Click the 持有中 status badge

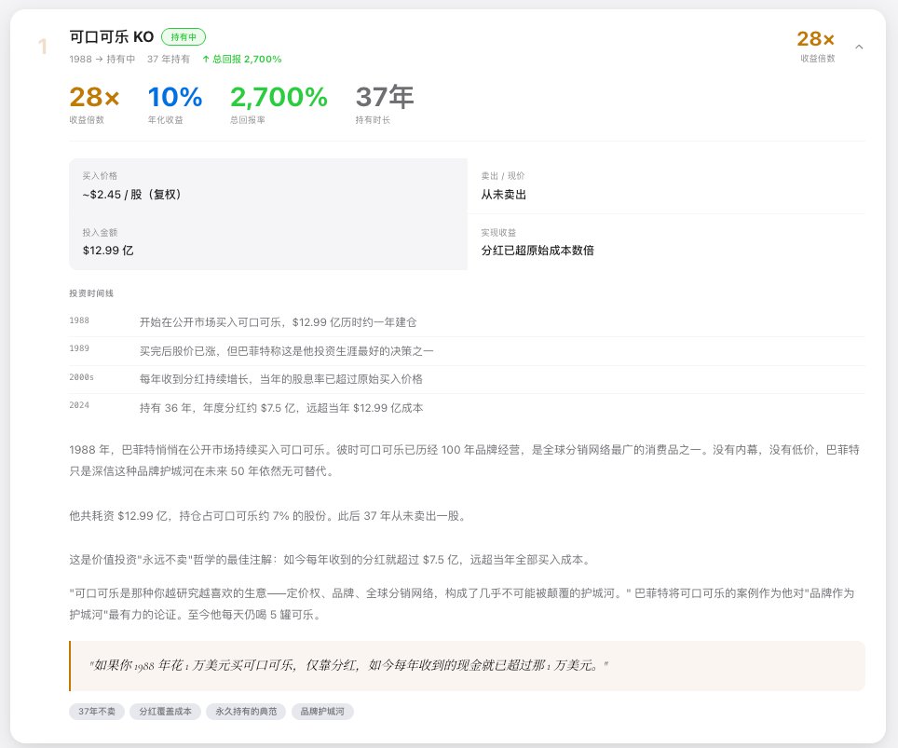click(184, 37)
